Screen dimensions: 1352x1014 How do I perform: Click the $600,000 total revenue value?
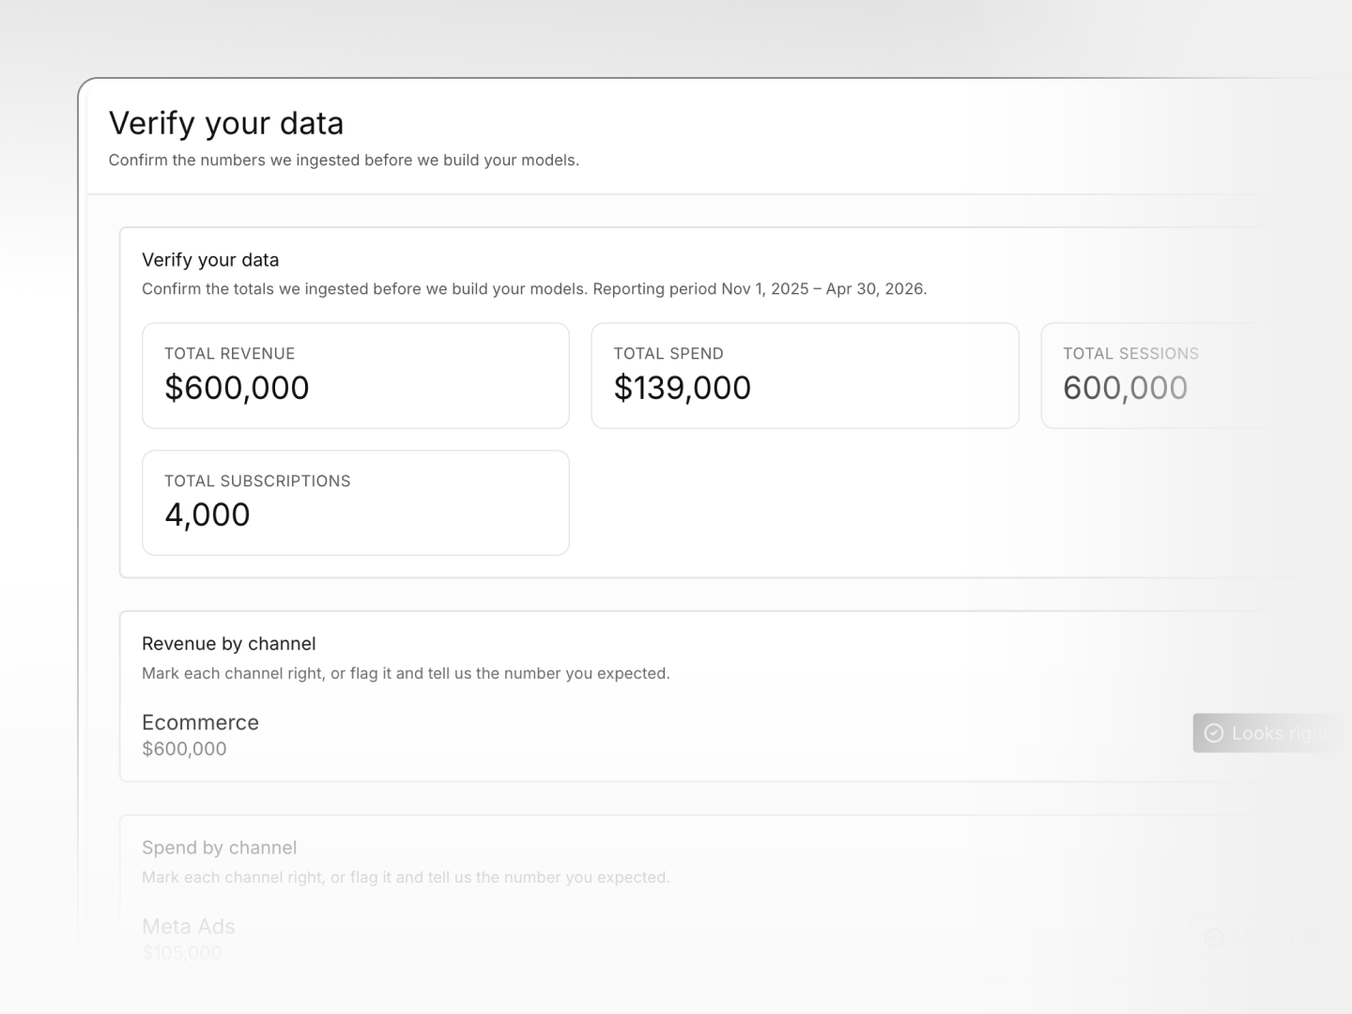coord(237,388)
